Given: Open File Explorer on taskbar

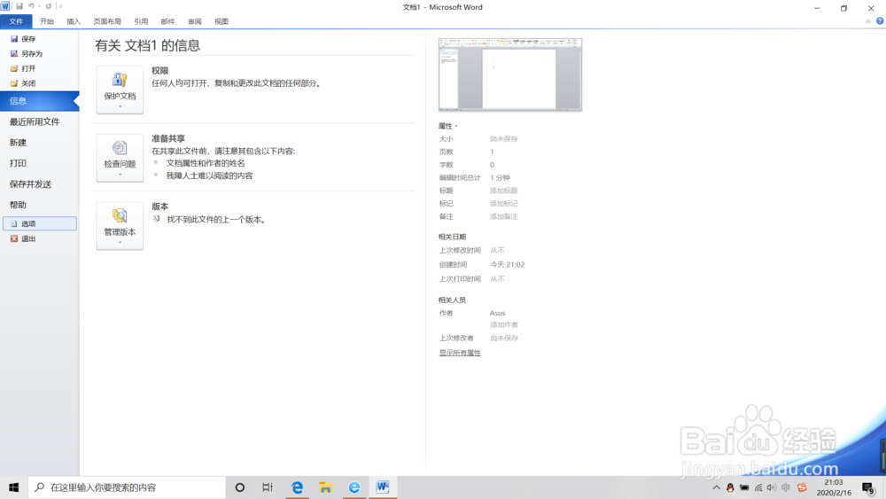Looking at the screenshot, I should pyautogui.click(x=325, y=487).
